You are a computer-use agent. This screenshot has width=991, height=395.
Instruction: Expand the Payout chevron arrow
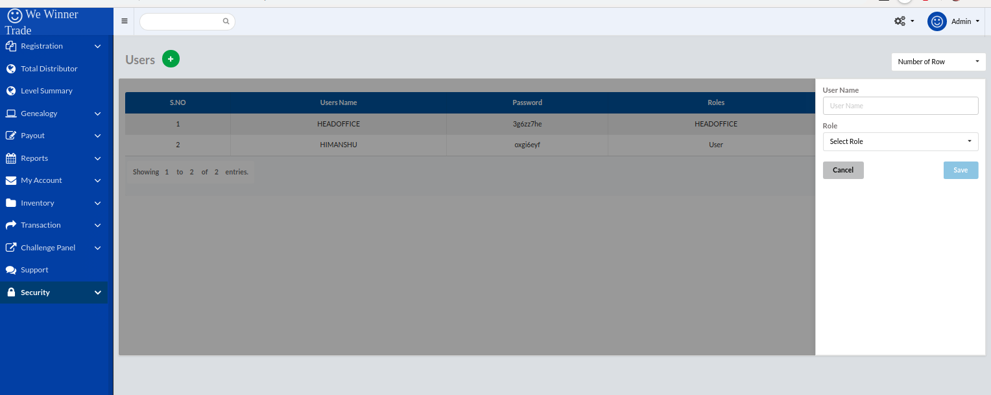click(97, 136)
